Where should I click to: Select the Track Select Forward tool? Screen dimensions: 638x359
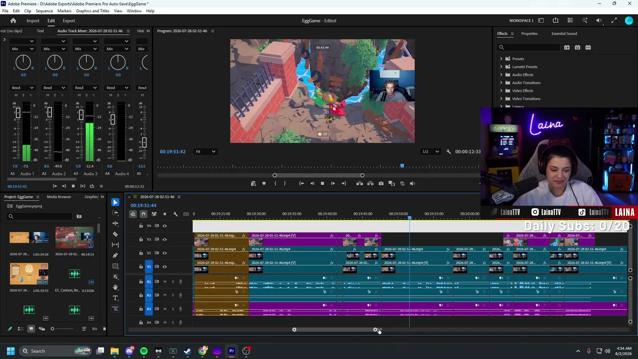pyautogui.click(x=115, y=213)
